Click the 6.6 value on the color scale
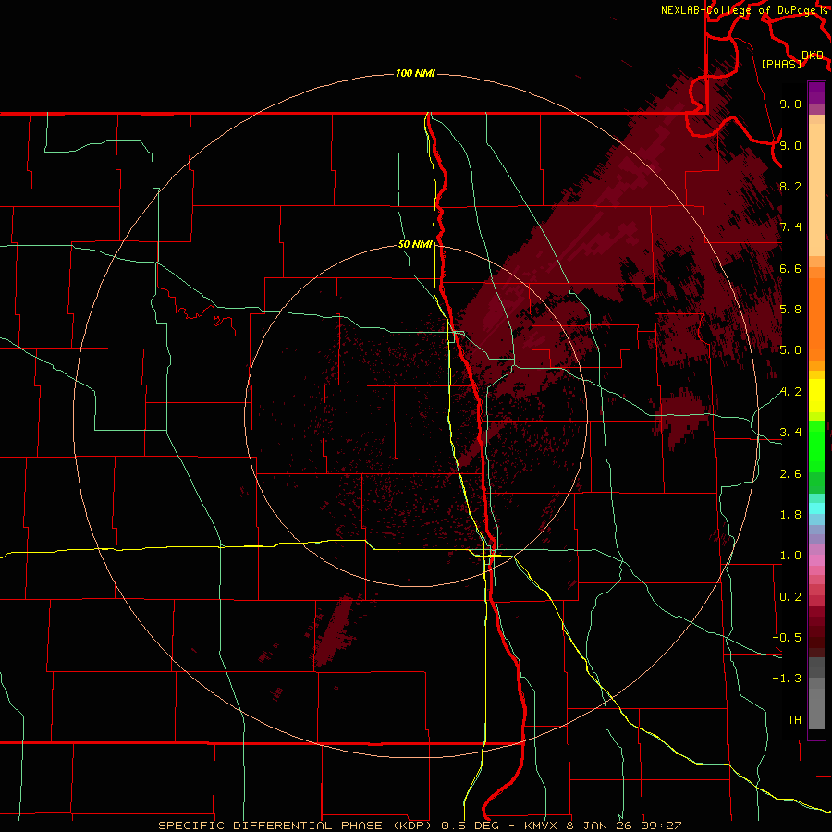Image resolution: width=832 pixels, height=832 pixels. [790, 269]
